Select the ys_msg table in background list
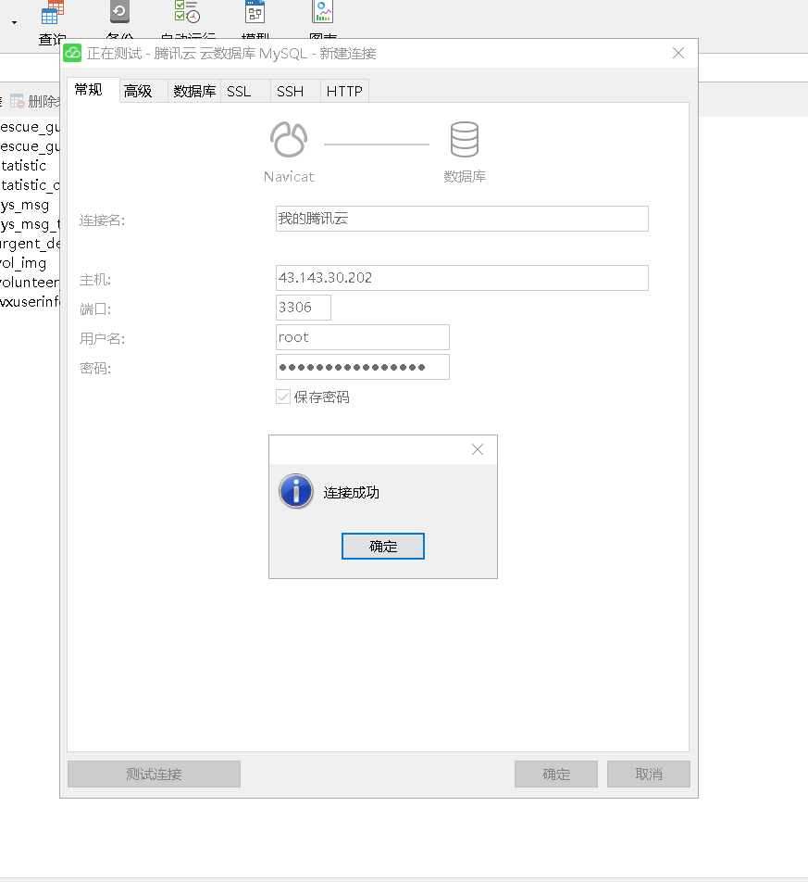The image size is (808, 882). (x=25, y=205)
